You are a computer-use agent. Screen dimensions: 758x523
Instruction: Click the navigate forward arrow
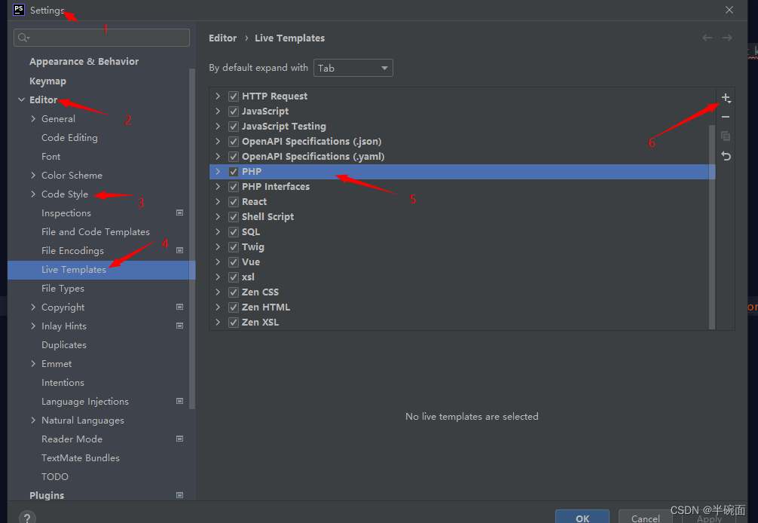tap(727, 38)
